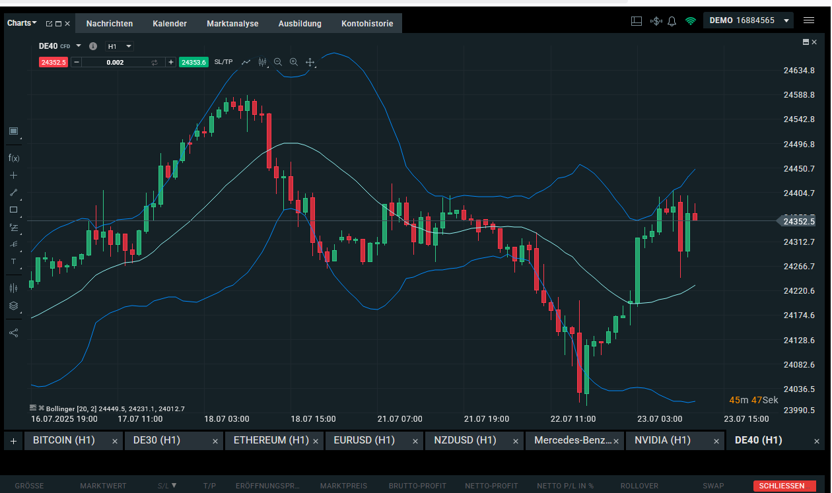Open the BITCOIN (H1) chart tab
This screenshot has width=832, height=493.
[64, 440]
